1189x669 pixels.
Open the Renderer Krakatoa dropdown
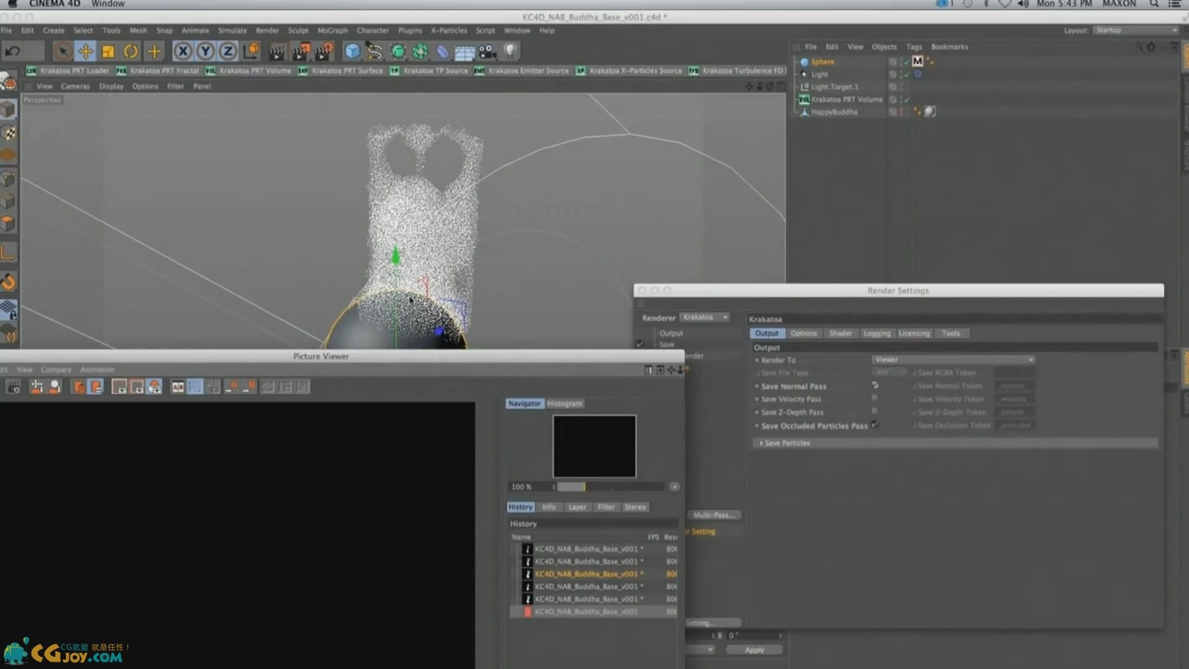705,317
